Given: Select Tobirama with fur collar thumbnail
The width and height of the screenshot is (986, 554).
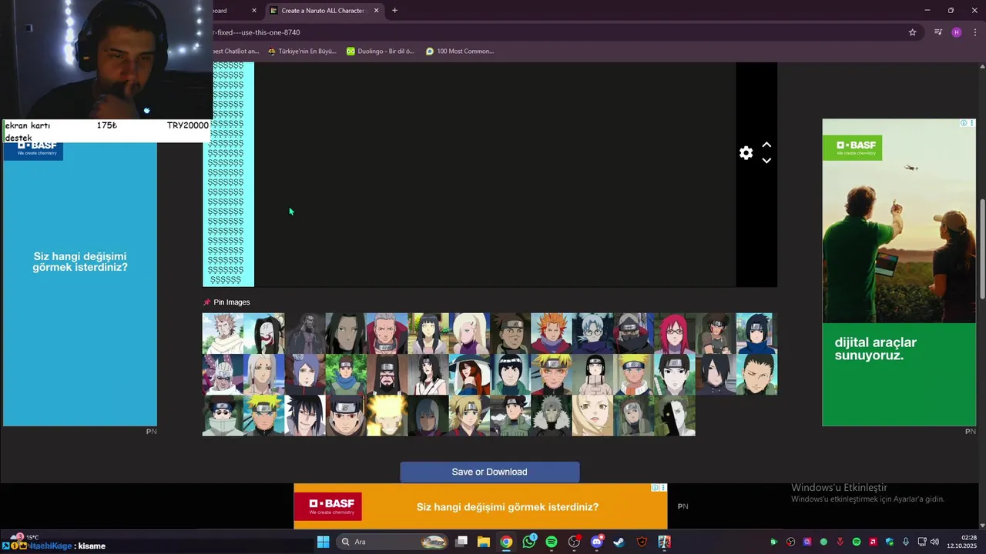Looking at the screenshot, I should [552, 415].
